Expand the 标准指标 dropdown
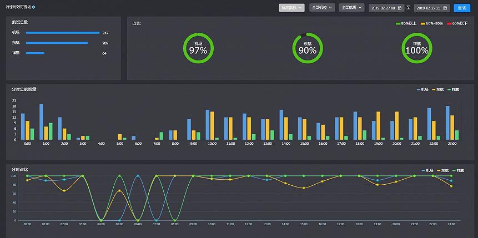The image size is (478, 238). click(291, 8)
